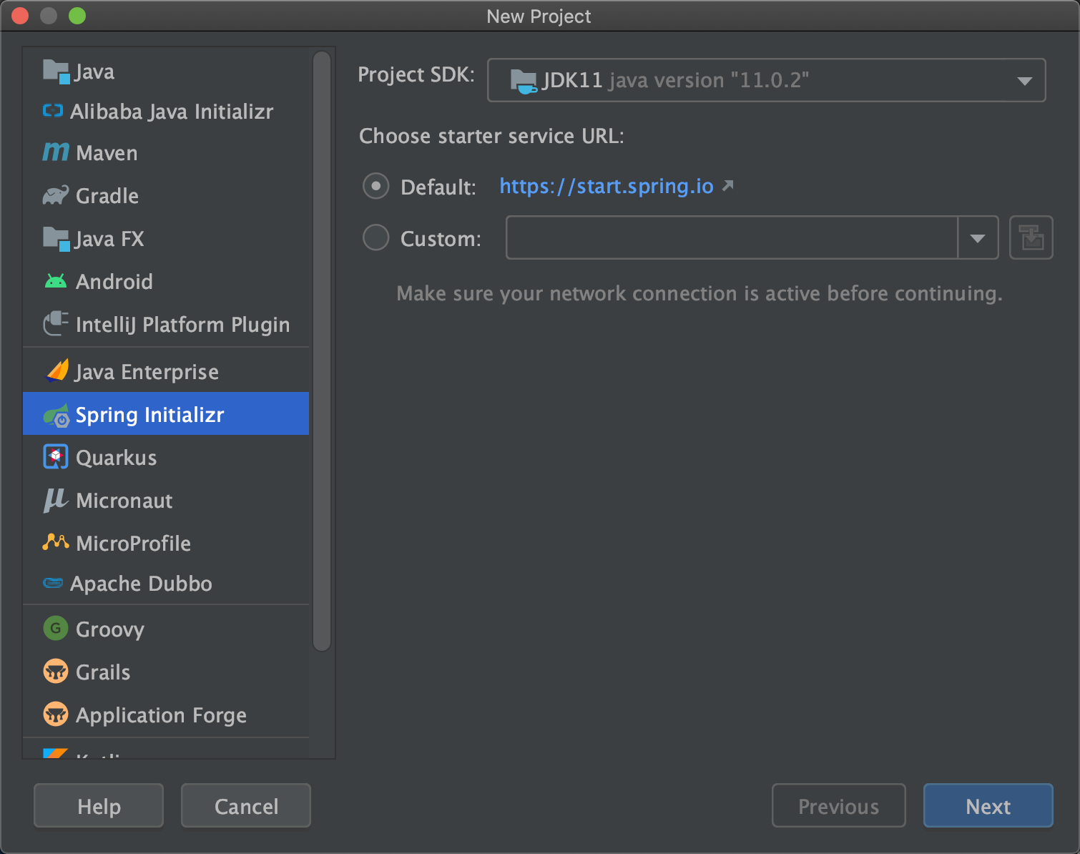
Task: Select Java FX in the list
Action: click(166, 238)
